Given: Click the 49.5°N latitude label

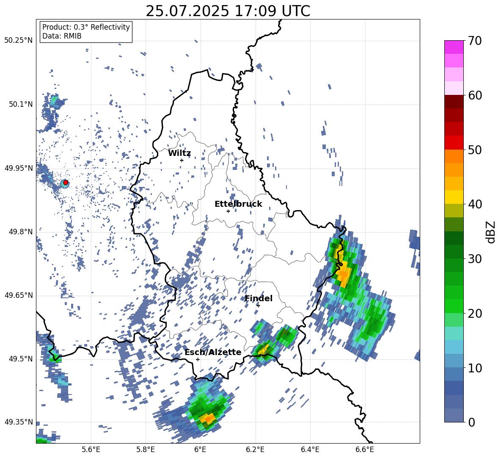Looking at the screenshot, I should [x=21, y=359].
